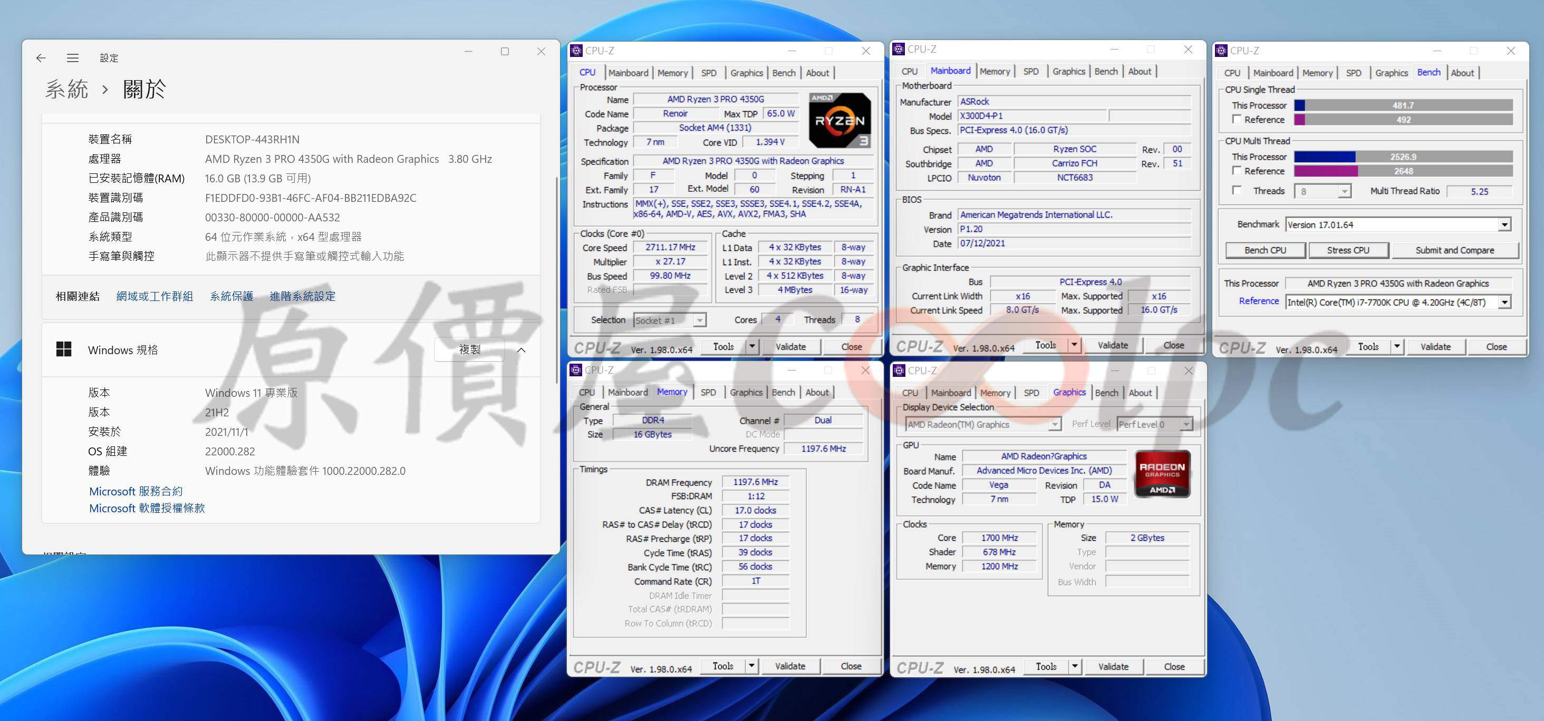Open the Perf Level dropdown
Screen dimensions: 1544x721
click(1185, 425)
